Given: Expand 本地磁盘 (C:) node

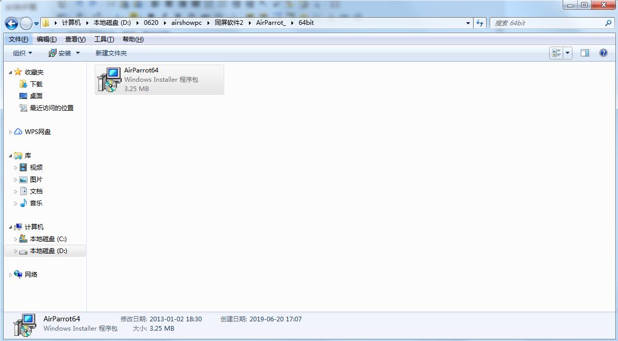Looking at the screenshot, I should (x=16, y=239).
